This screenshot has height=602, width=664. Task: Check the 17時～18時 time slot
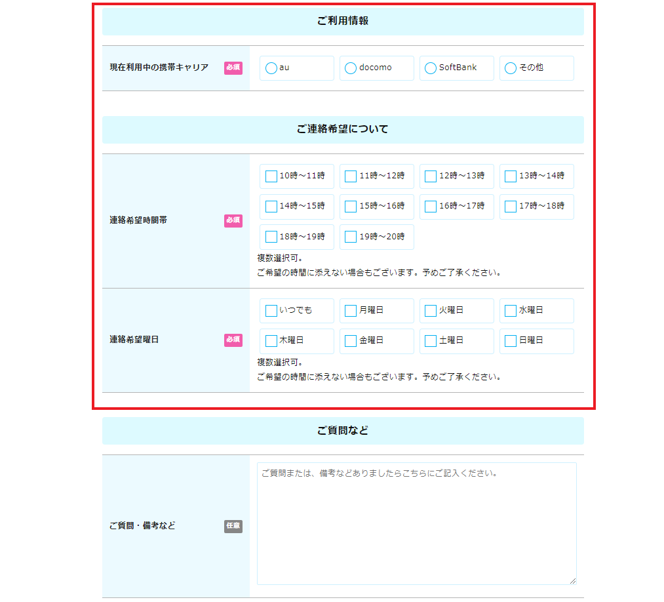[x=511, y=207]
